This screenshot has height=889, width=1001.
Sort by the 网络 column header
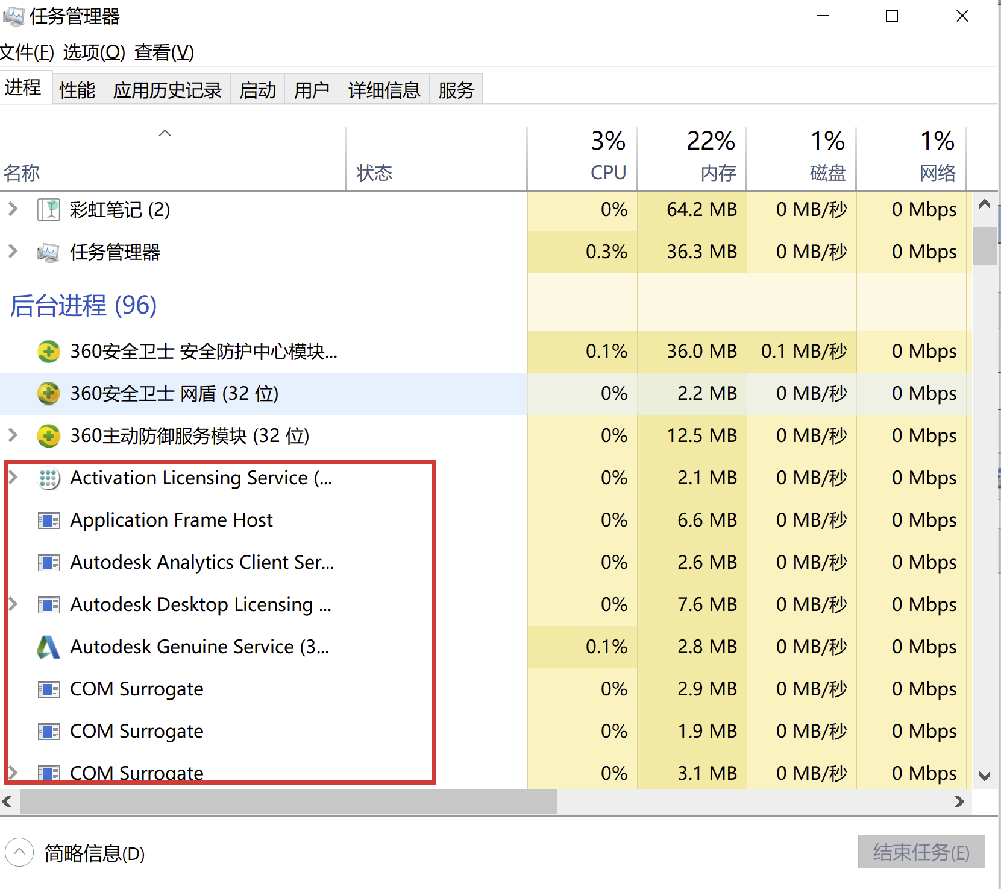(x=911, y=159)
